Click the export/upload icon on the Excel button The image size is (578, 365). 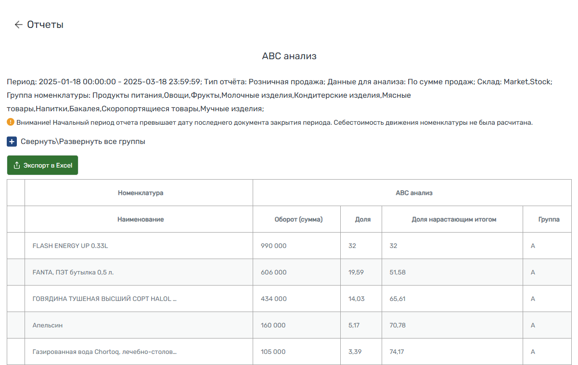coord(16,165)
